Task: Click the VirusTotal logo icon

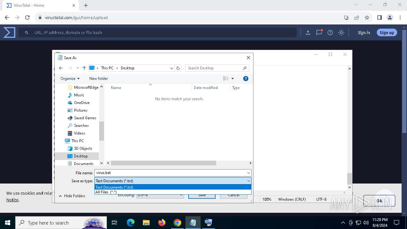Action: [x=9, y=32]
